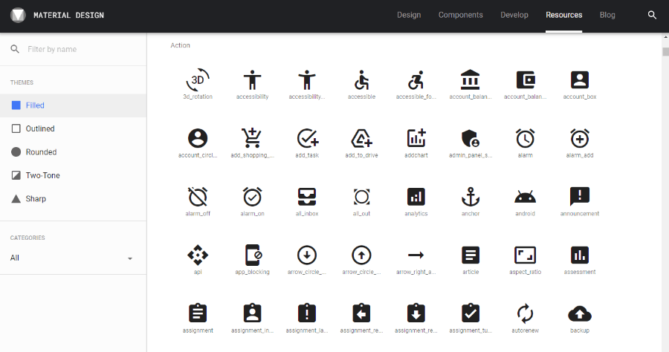Image resolution: width=669 pixels, height=352 pixels.
Task: Click the scrollbar up arrow
Action: coord(665,37)
